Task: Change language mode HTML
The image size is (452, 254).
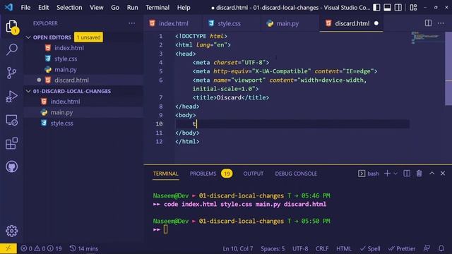Action: coord(344,248)
